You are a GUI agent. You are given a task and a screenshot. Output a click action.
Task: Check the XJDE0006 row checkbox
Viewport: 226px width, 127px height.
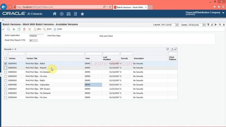pyautogui.click(x=6, y=85)
